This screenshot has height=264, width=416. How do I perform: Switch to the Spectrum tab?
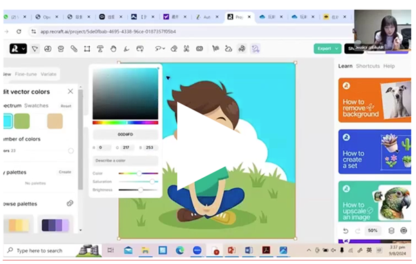click(x=12, y=105)
